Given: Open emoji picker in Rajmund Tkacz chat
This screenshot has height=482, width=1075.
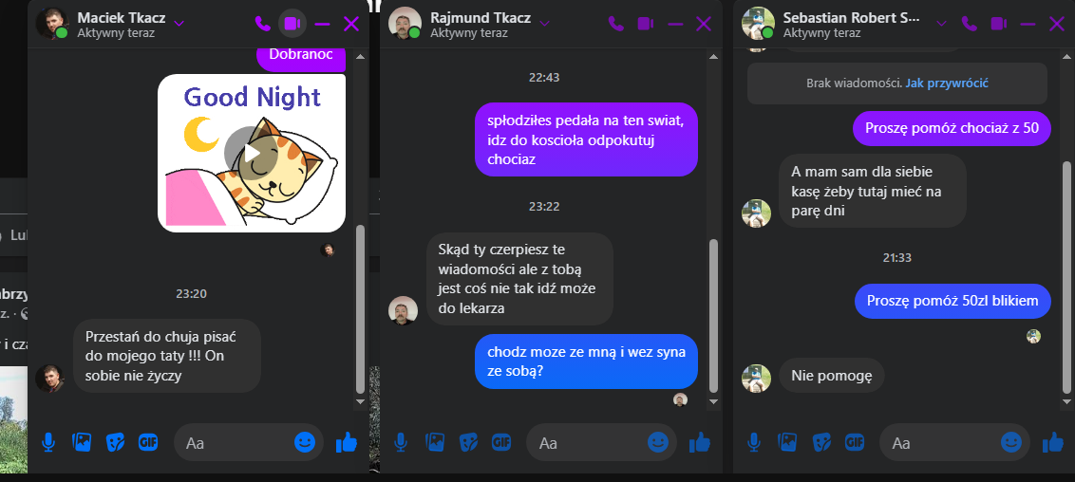Looking at the screenshot, I should 657,442.
